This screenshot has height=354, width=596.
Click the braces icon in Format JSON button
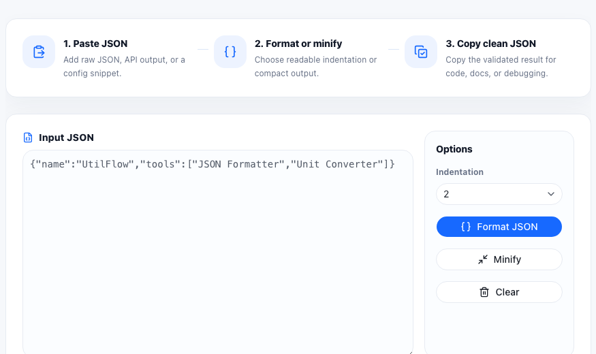466,227
